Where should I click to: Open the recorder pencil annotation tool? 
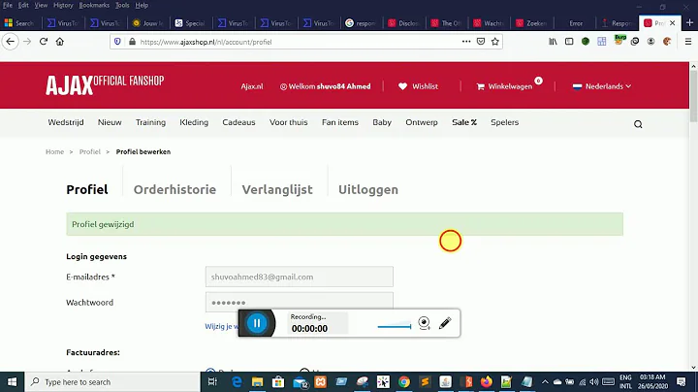(x=445, y=323)
